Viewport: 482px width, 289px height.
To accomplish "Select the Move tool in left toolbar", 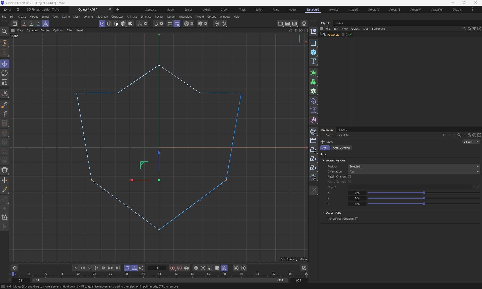I will pyautogui.click(x=5, y=64).
